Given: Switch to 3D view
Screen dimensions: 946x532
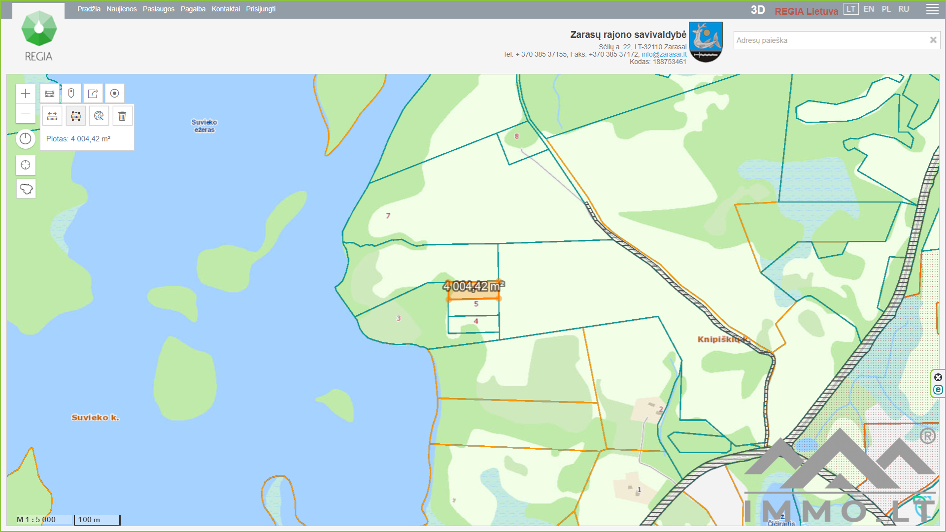Looking at the screenshot, I should 757,10.
